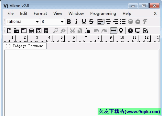Open the Programming menu

(x=103, y=14)
